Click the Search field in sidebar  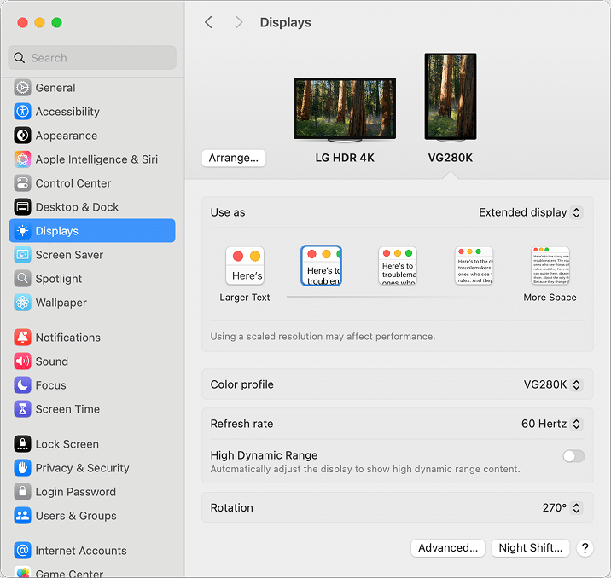[x=92, y=58]
